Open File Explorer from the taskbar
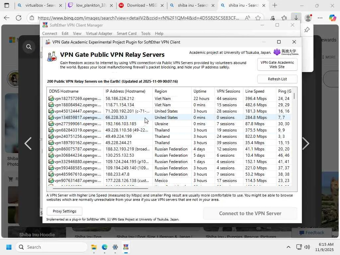The image size is (340, 255). pos(94,247)
